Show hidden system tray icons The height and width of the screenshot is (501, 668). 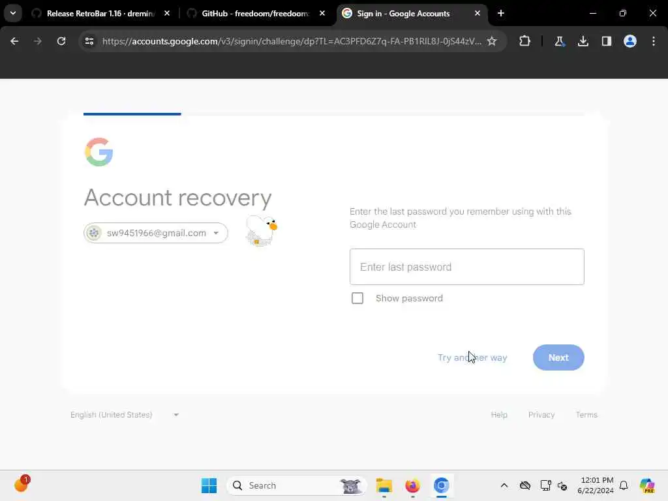[x=504, y=485]
